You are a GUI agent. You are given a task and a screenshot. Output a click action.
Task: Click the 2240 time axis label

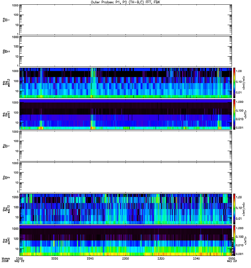point(90,258)
